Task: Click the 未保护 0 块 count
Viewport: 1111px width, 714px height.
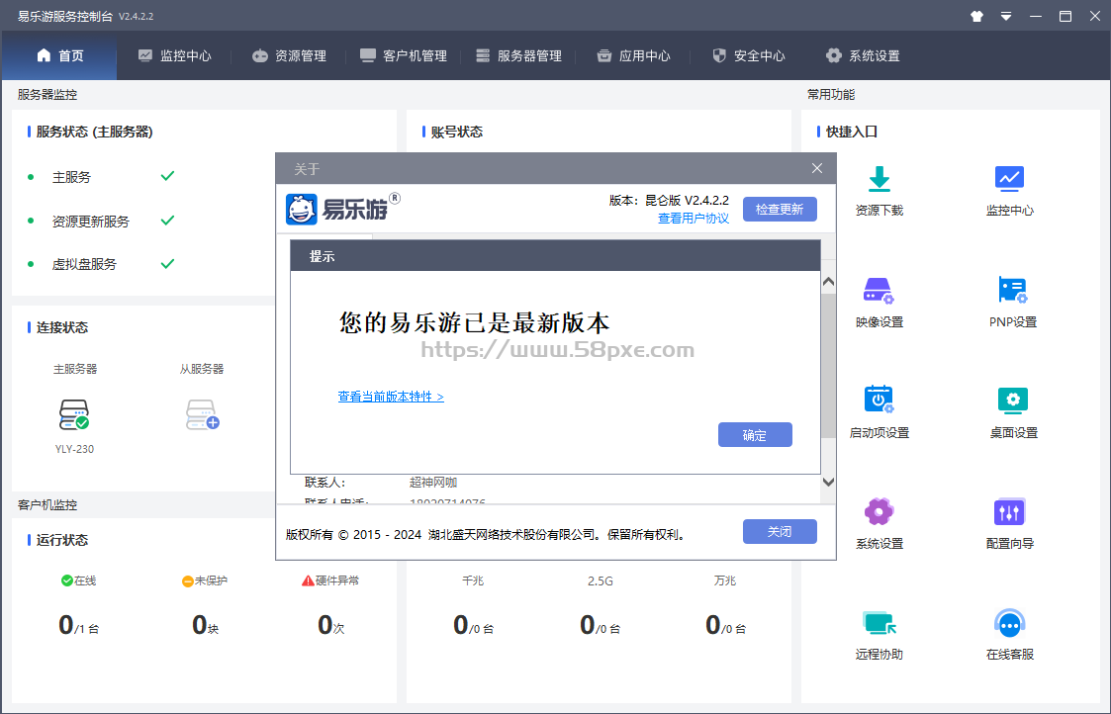Action: (206, 625)
